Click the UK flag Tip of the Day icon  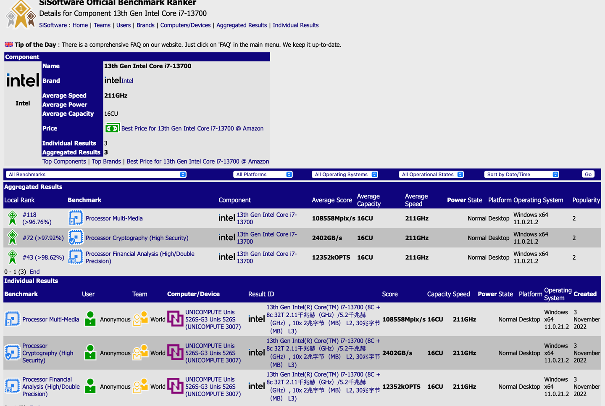click(x=9, y=44)
